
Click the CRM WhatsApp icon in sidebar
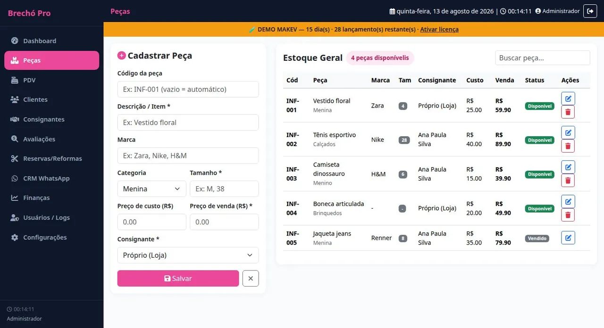point(15,178)
